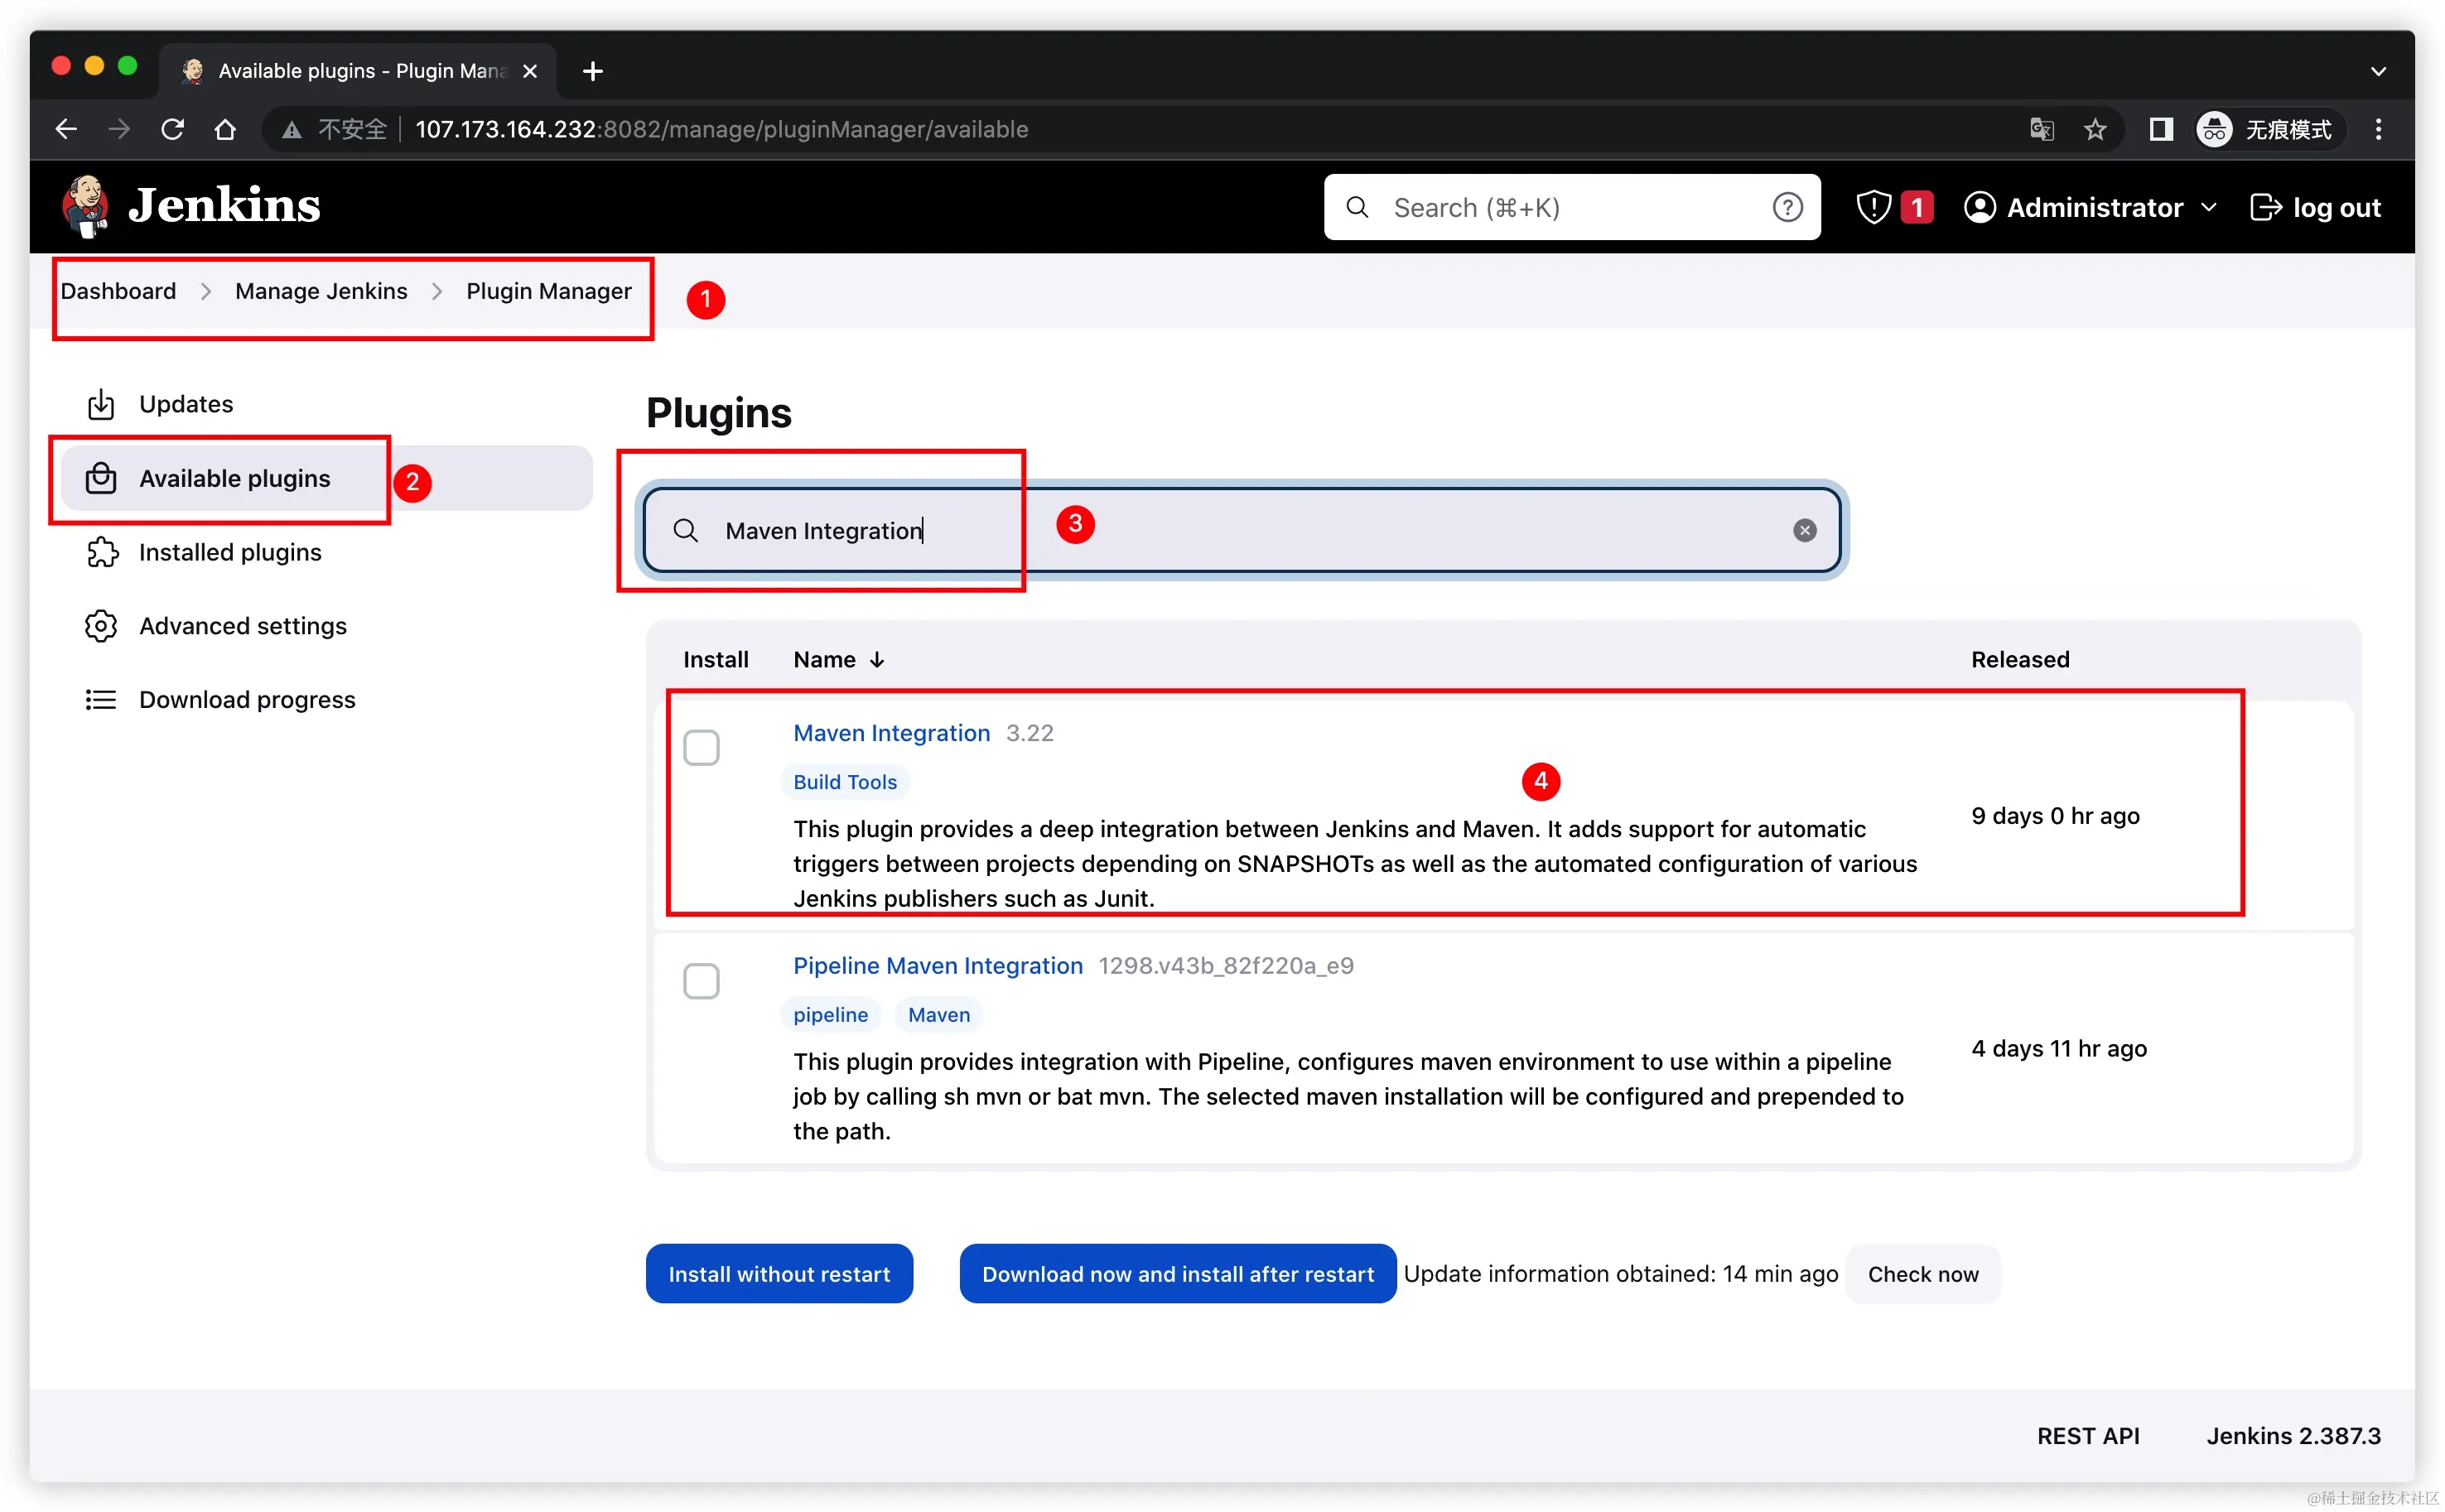Click the Updates download icon in sidebar
Image resolution: width=2445 pixels, height=1512 pixels.
pyautogui.click(x=100, y=404)
